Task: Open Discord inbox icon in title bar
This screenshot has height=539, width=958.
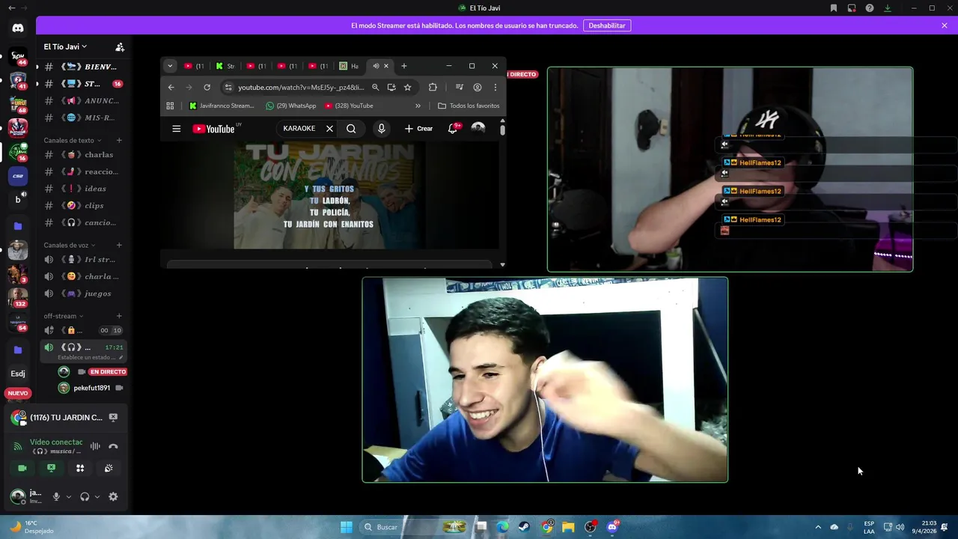Action: [x=852, y=8]
